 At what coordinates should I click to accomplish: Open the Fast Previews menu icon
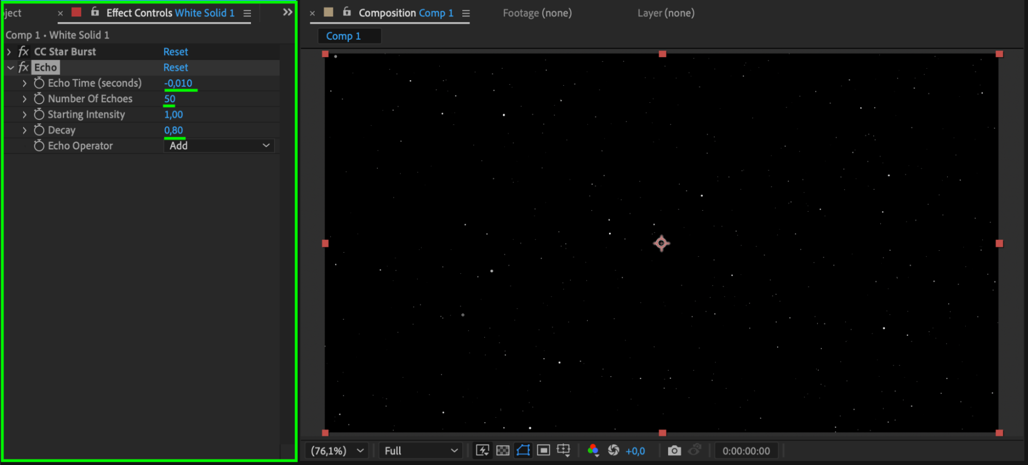coord(482,451)
